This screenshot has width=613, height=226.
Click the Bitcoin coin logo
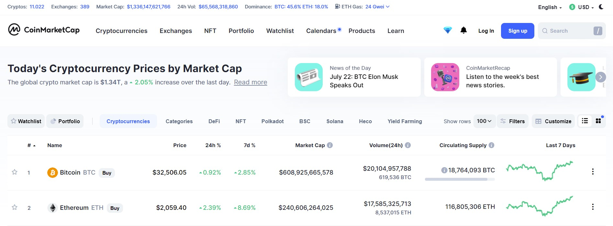[x=52, y=173]
